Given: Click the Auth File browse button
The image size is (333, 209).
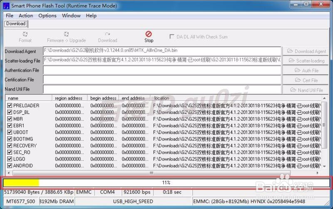Looking at the screenshot, I should point(306,71).
